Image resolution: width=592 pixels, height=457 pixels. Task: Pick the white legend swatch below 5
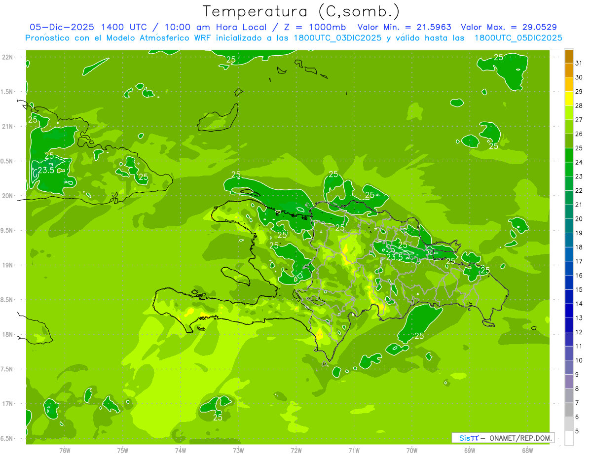569,438
